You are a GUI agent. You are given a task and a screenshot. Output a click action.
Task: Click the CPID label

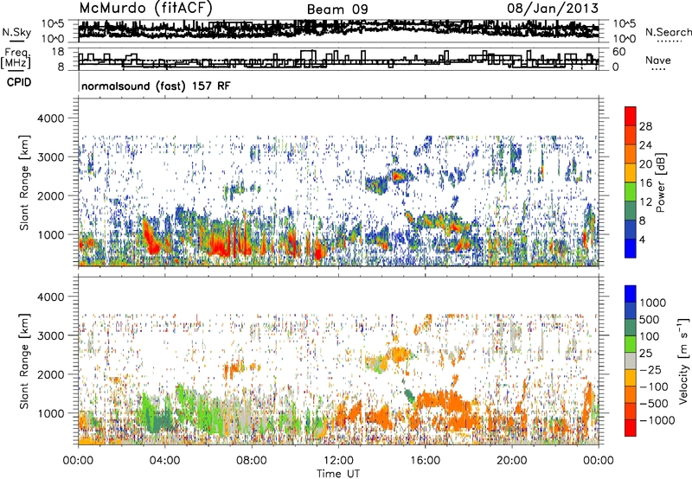pos(19,82)
